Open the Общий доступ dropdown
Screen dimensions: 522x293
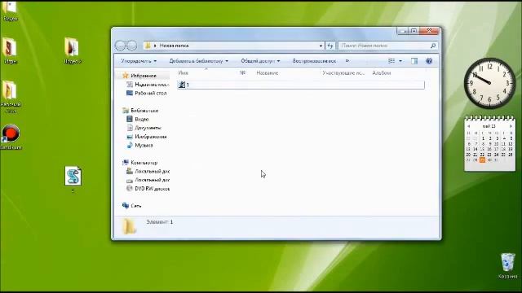coord(260,61)
